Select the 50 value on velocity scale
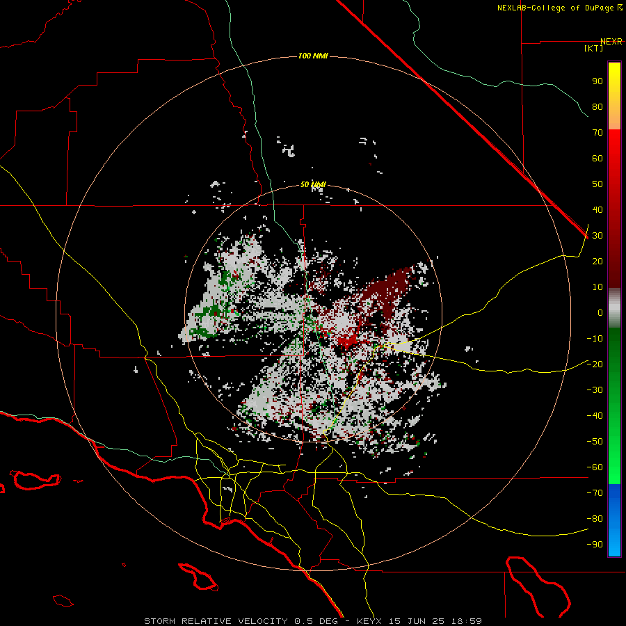This screenshot has height=626, width=626. [597, 184]
